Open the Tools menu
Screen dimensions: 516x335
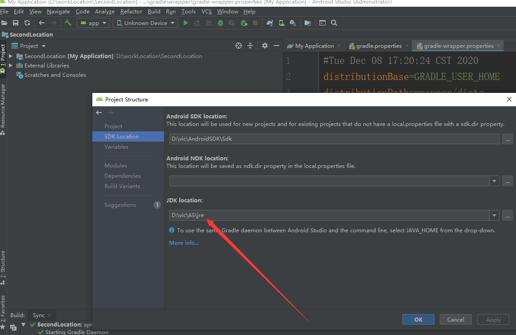point(188,11)
